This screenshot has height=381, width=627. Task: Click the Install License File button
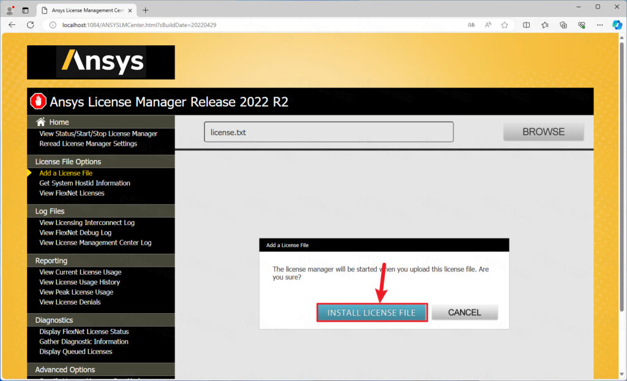point(372,313)
